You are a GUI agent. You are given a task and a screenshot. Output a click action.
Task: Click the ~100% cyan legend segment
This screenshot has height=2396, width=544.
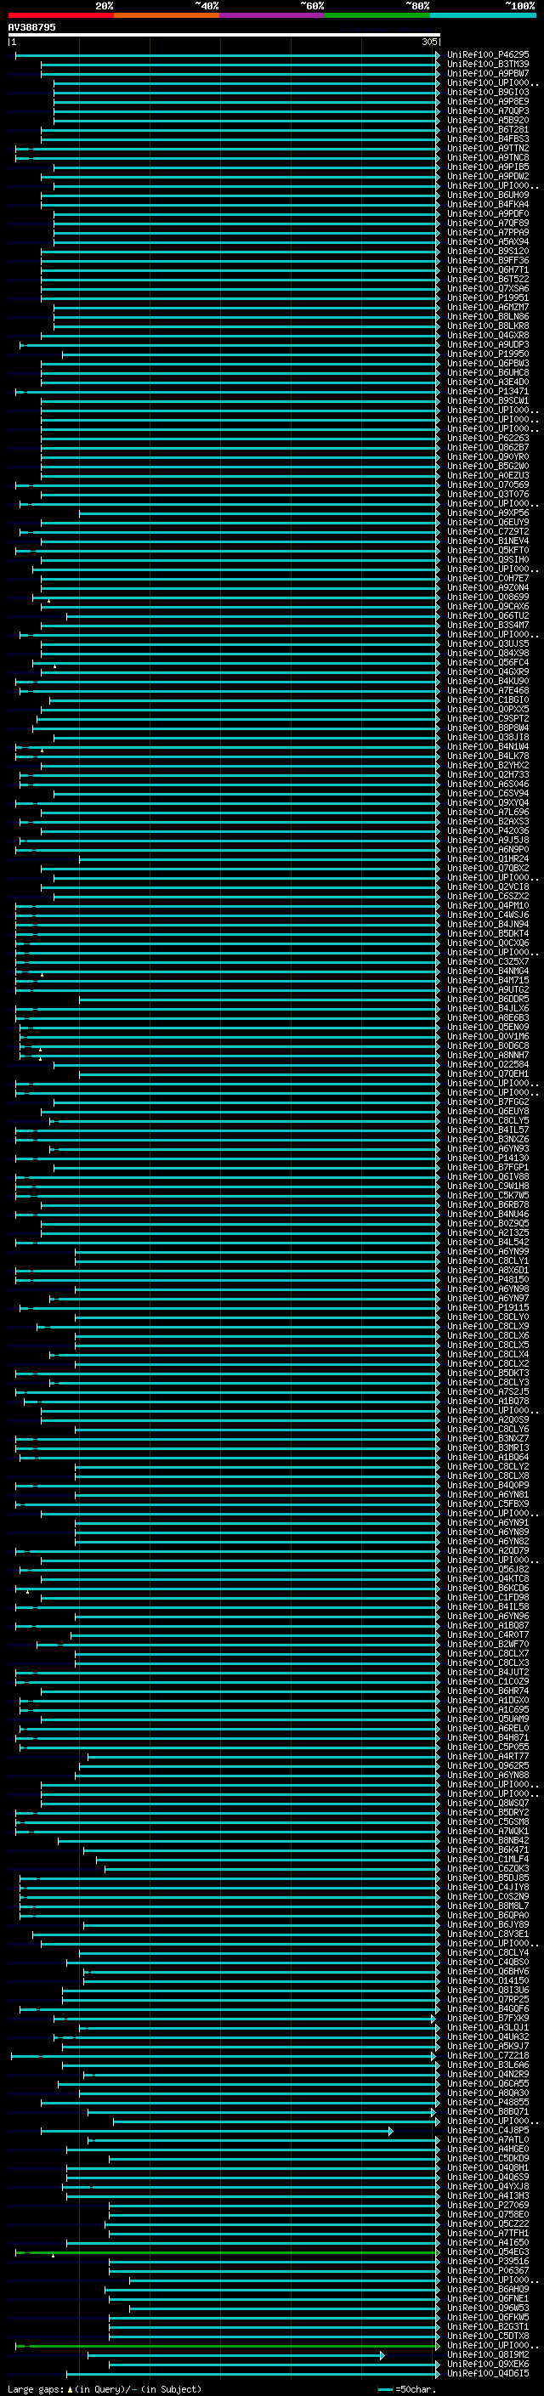click(483, 16)
